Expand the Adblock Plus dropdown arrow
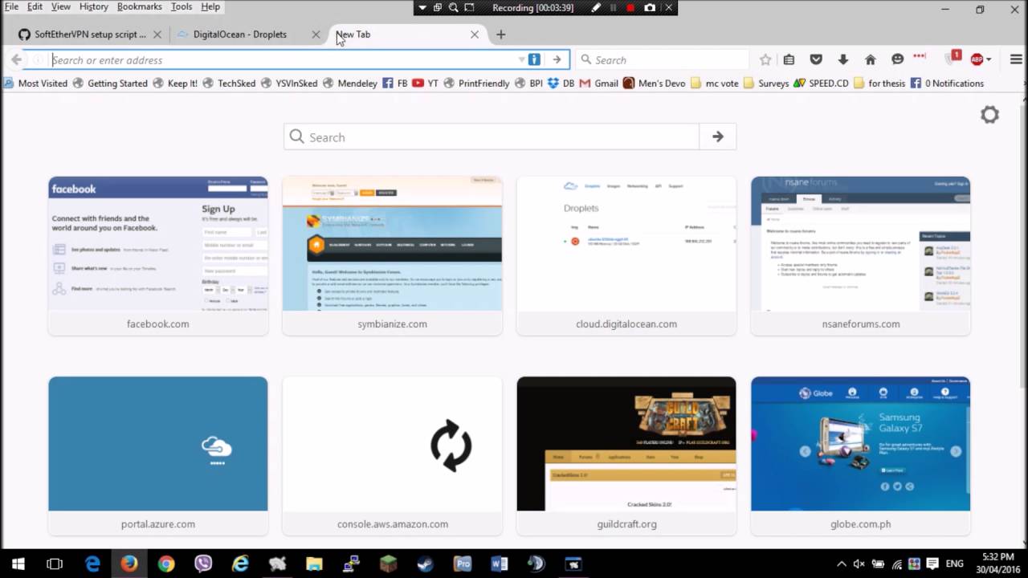Viewport: 1028px width, 578px height. click(x=989, y=59)
